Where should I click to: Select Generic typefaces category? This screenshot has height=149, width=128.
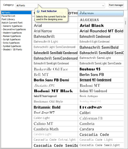12,26
